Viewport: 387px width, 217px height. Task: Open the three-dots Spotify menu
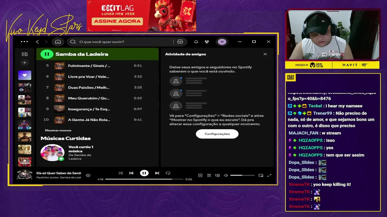[24, 42]
